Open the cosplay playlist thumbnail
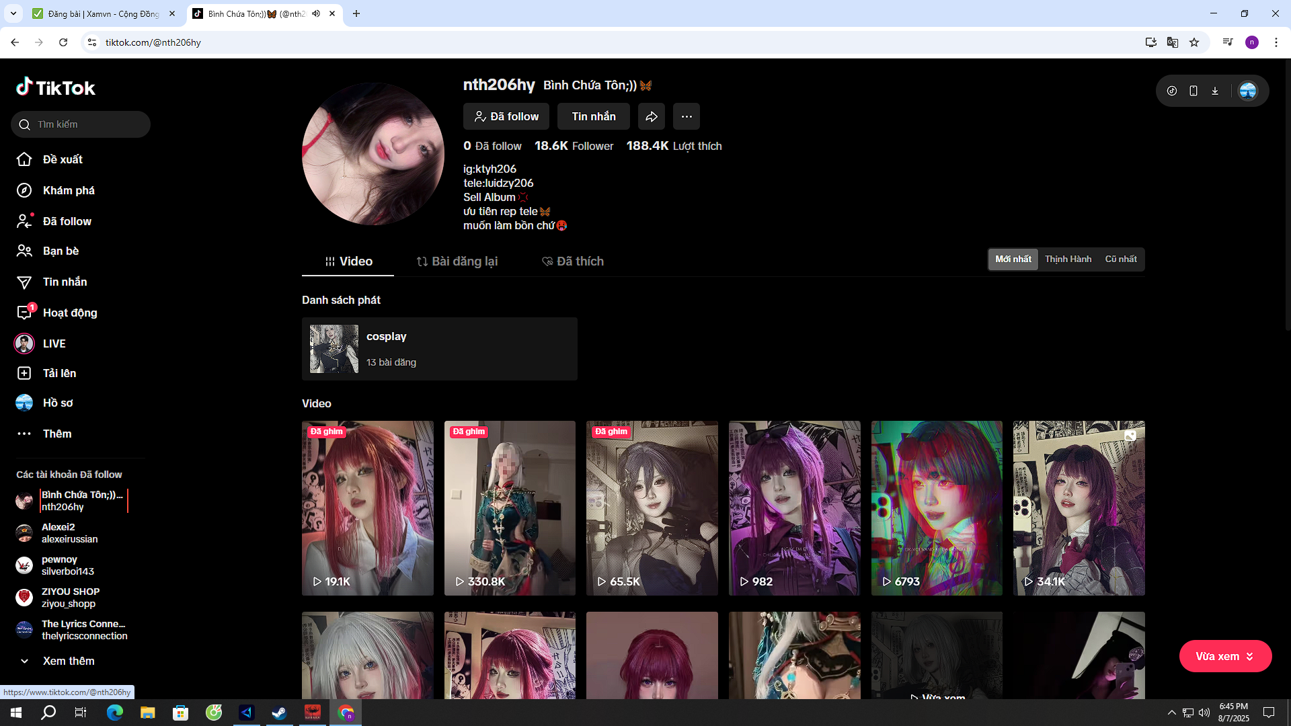The image size is (1291, 726). 334,349
